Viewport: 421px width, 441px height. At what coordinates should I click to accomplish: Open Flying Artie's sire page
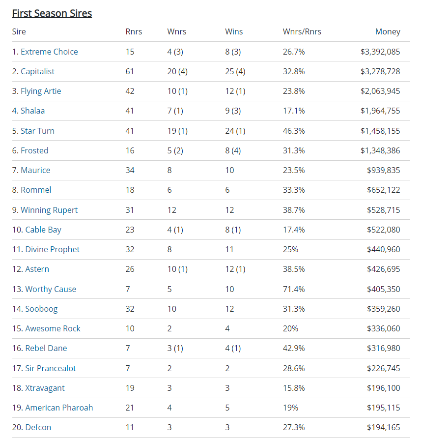tap(41, 91)
